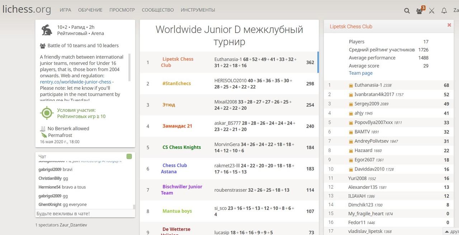This screenshot has width=459, height=235.
Task: Select the Mantua boys team
Action: 177,211
